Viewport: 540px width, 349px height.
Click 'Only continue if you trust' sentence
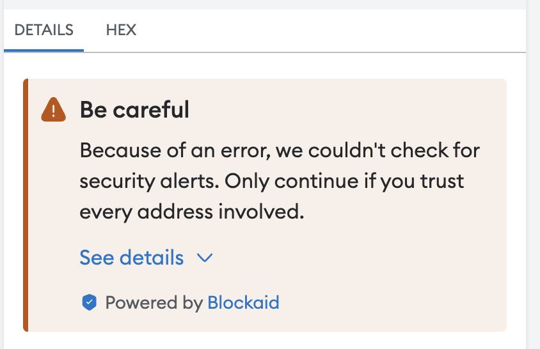344,182
